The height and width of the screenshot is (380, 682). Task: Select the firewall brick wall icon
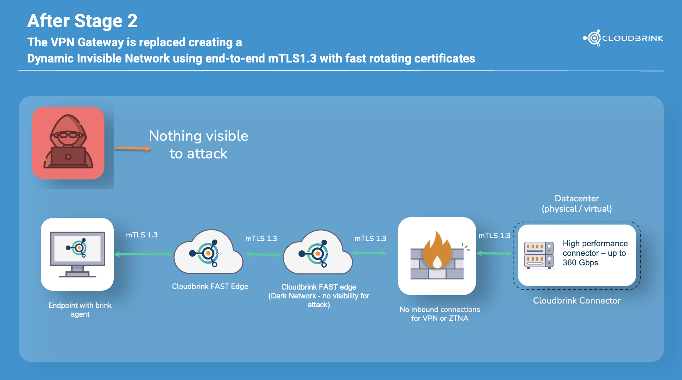click(x=437, y=256)
